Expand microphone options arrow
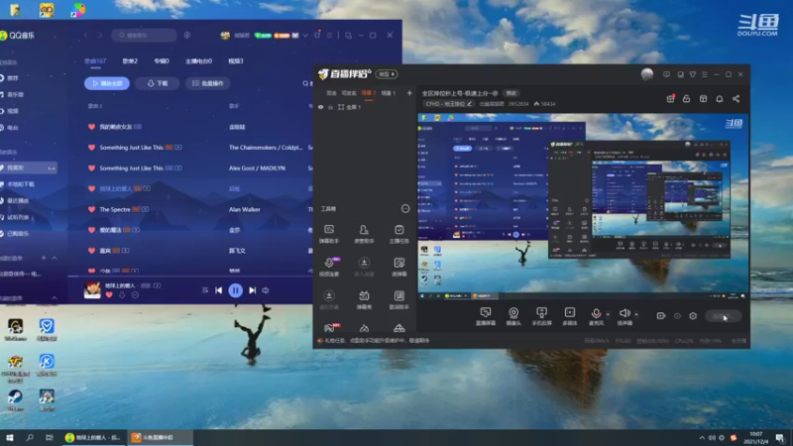The width and height of the screenshot is (793, 446). 608,314
